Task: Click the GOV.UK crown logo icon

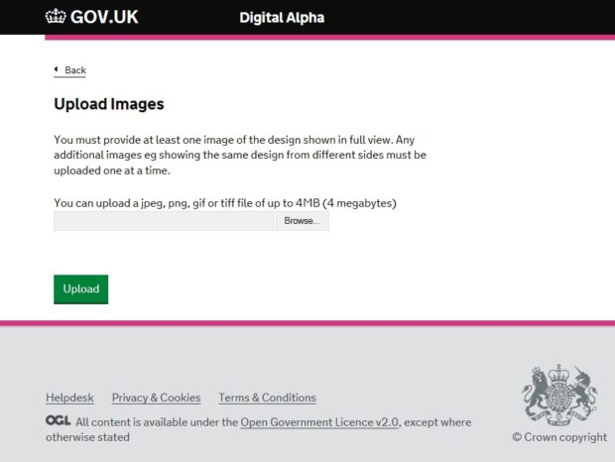Action: click(56, 17)
